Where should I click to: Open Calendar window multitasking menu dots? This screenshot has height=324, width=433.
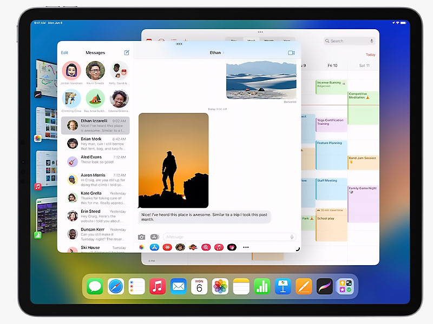tap(260, 32)
